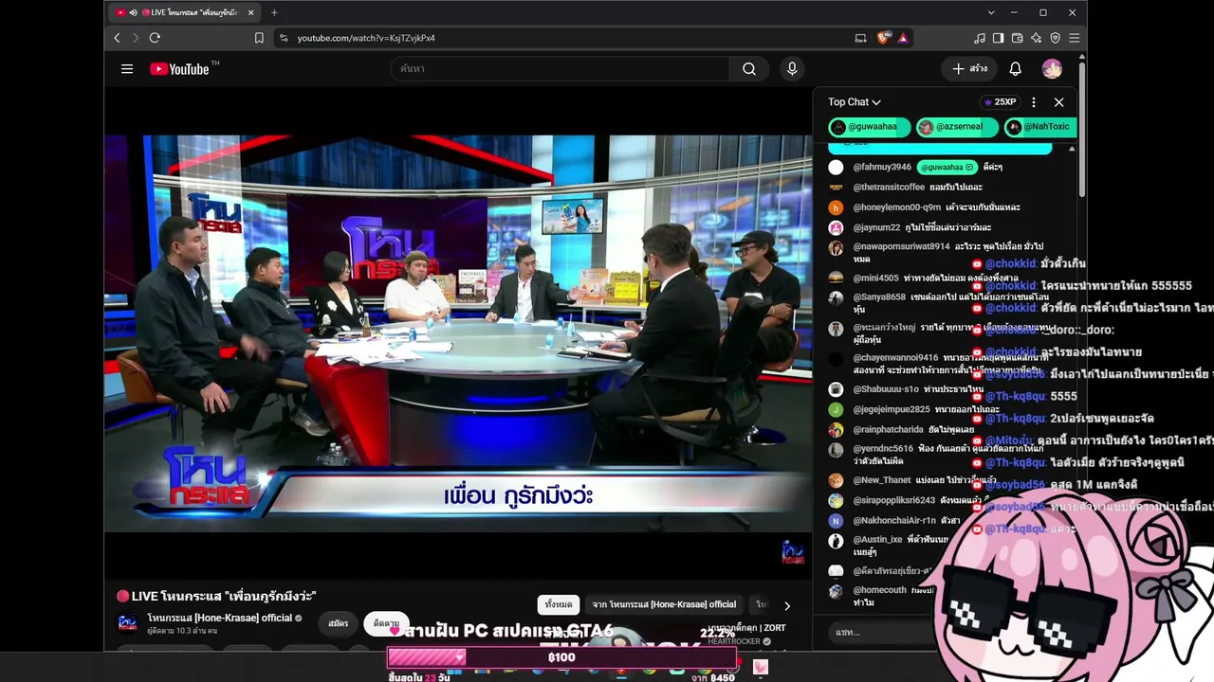
Task: Open @jegejeimpue2825 chat username
Action: 892,409
